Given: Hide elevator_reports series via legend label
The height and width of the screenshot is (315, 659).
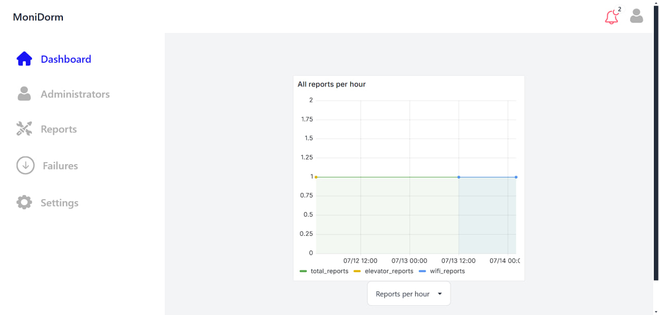Looking at the screenshot, I should coord(389,271).
